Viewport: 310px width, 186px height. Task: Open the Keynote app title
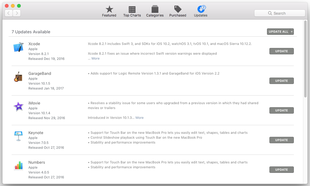coord(36,133)
